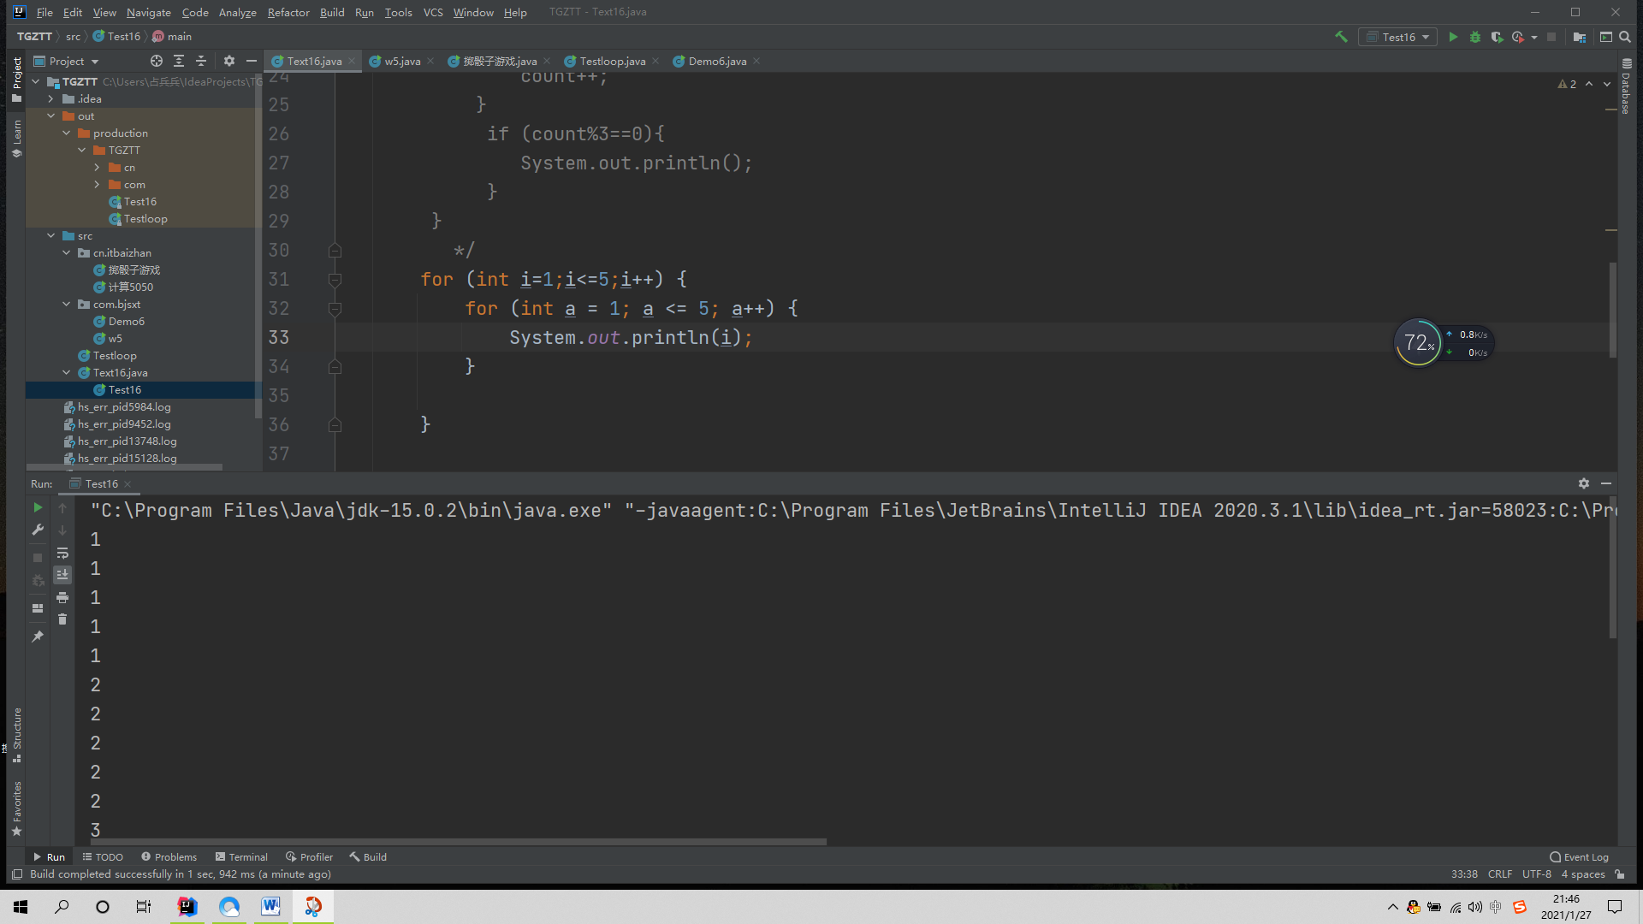Hide the Project panel with minus icon
This screenshot has height=924, width=1643.
(251, 61)
